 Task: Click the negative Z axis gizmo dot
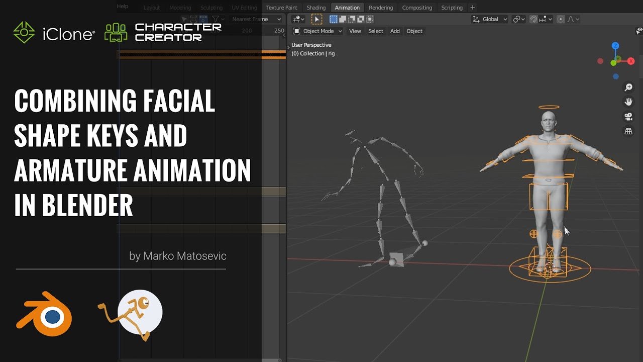(616, 77)
